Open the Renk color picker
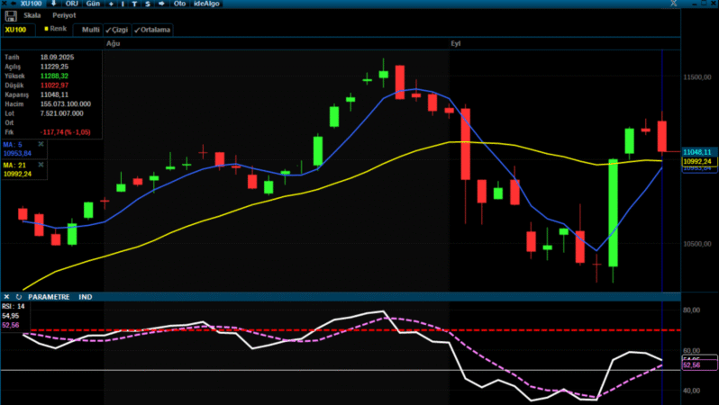Viewport: 719px width, 405px height. click(x=55, y=30)
